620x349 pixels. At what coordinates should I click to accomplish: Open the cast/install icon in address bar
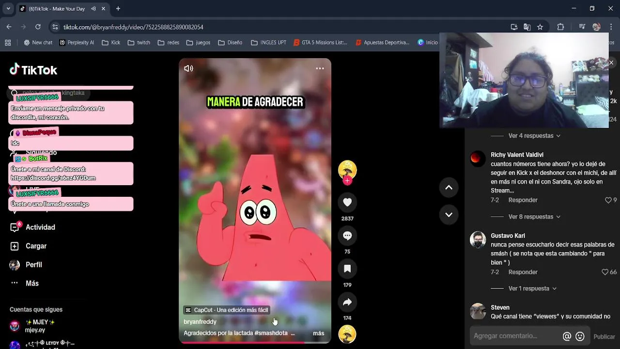click(x=514, y=27)
